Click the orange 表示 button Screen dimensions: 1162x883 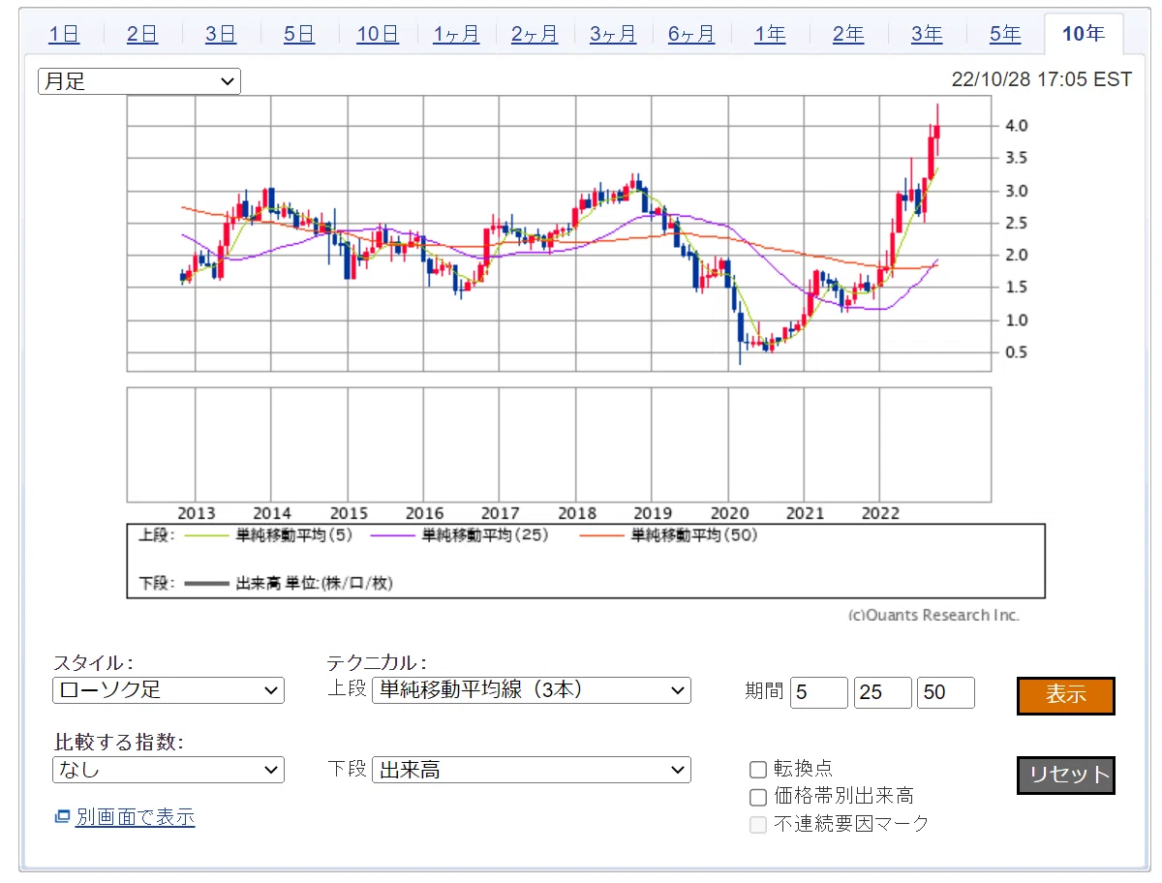(x=1066, y=695)
